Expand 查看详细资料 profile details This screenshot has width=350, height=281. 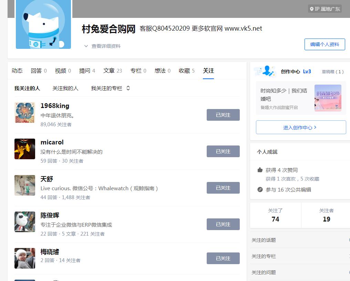(x=102, y=46)
